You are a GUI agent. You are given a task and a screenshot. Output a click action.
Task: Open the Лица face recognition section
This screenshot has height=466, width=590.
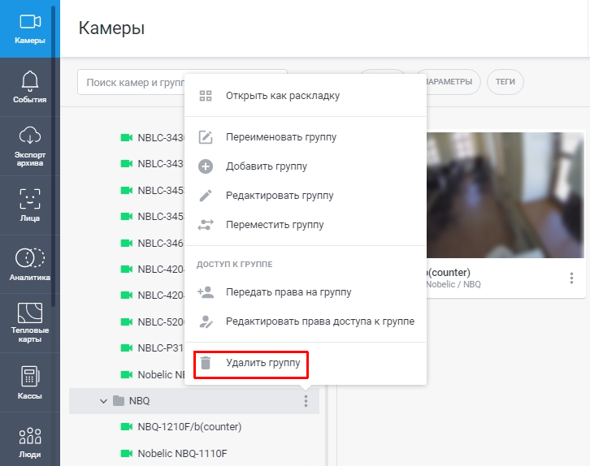point(30,205)
